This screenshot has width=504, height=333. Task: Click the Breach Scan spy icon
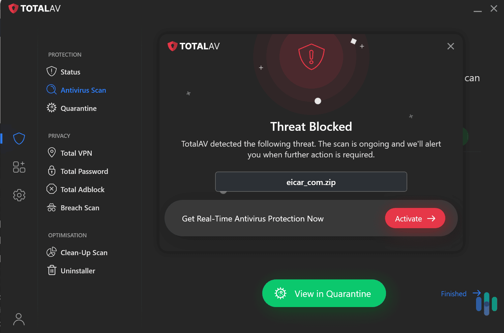[51, 207]
